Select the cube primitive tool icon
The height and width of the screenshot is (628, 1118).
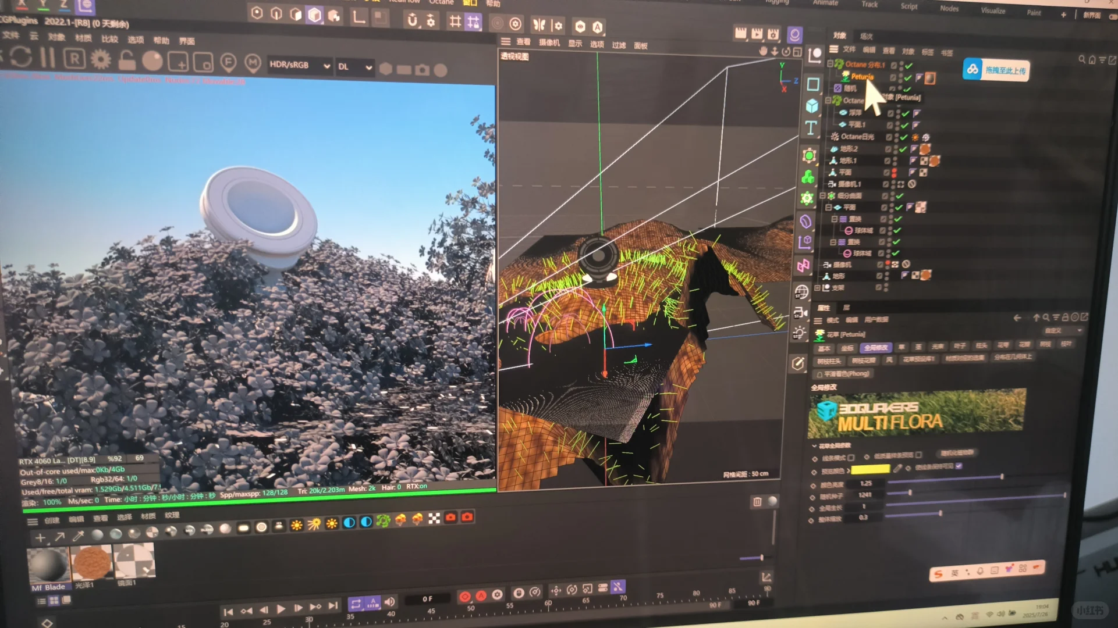coord(812,106)
